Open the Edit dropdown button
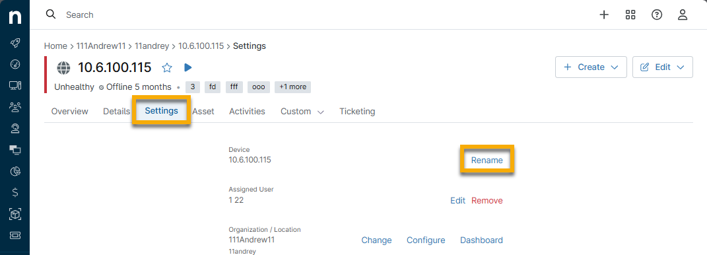This screenshot has height=255, width=707. tap(663, 67)
